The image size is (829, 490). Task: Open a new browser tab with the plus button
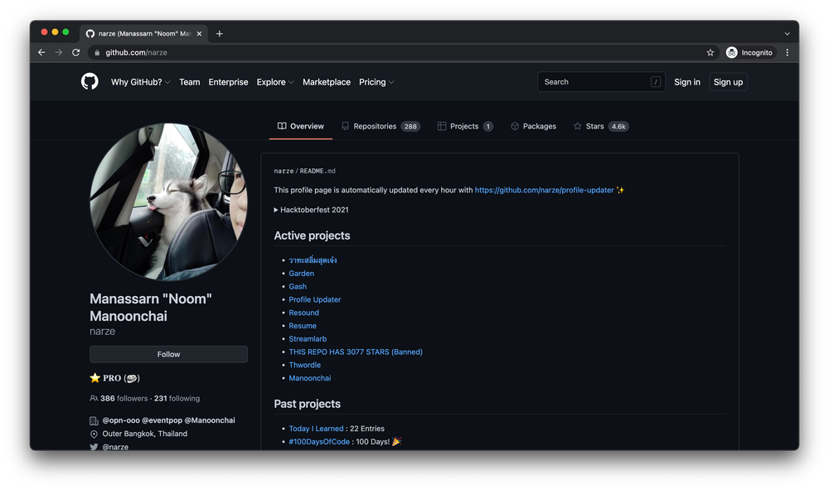[219, 33]
